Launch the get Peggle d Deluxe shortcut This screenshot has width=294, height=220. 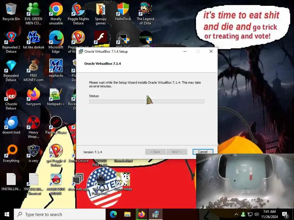[x=56, y=155]
